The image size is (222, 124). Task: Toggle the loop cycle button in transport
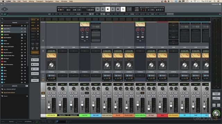(123, 9)
